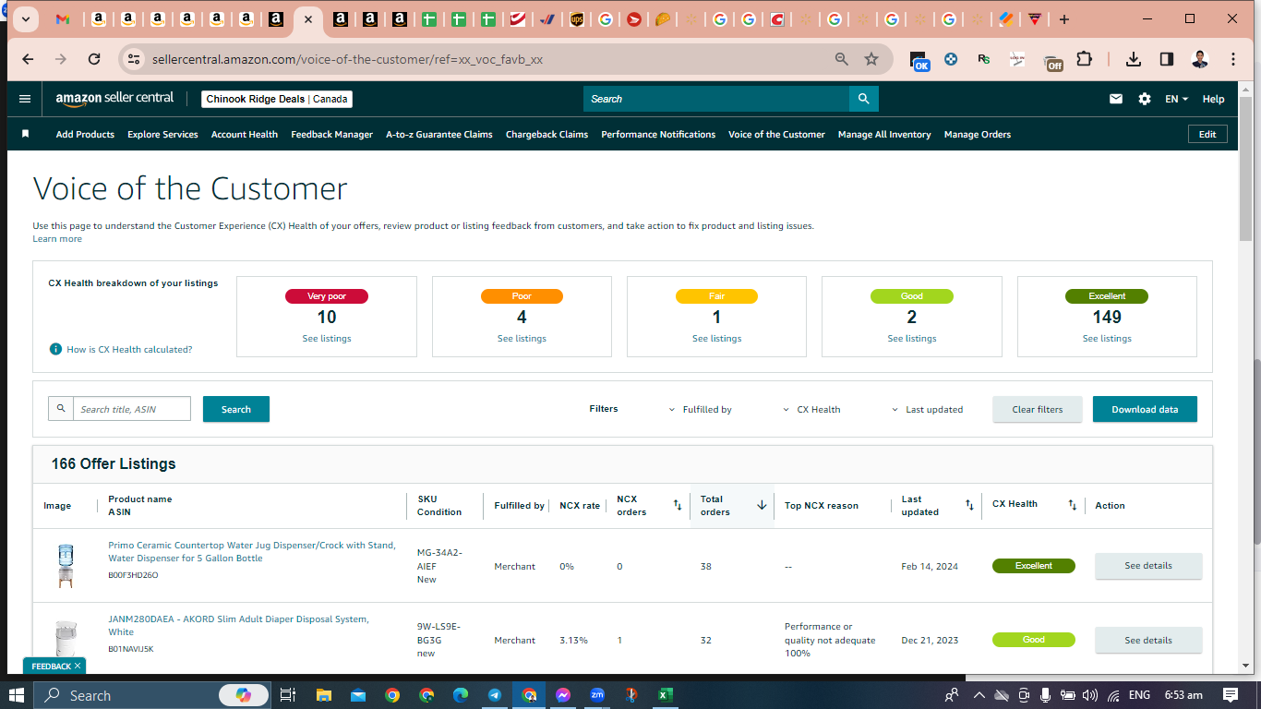Open Performance Notifications

point(658,134)
